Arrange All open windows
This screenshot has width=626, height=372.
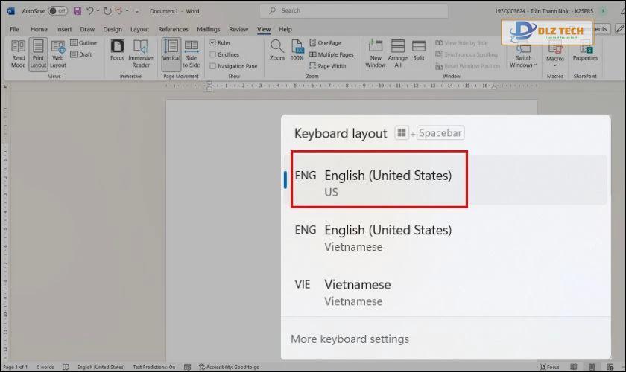click(398, 54)
